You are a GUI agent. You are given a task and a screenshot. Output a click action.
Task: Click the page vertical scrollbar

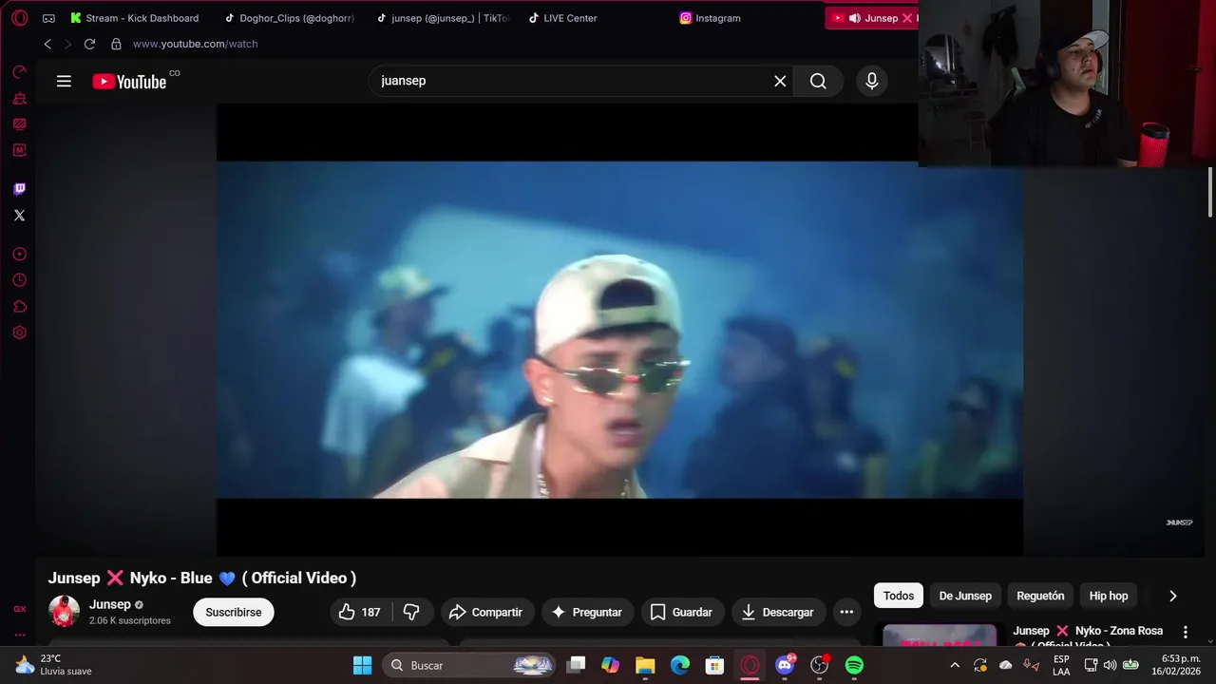pyautogui.click(x=1210, y=194)
